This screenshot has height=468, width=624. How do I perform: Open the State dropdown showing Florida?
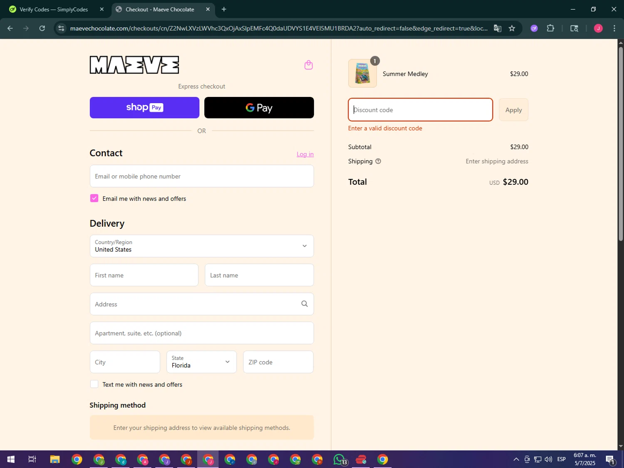(201, 362)
